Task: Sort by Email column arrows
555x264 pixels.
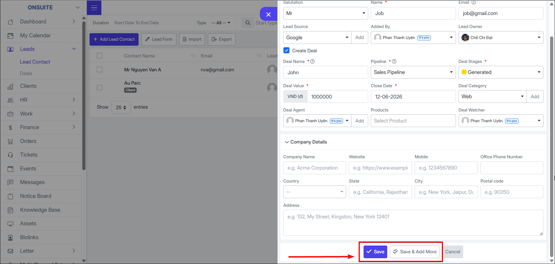Action: point(260,56)
